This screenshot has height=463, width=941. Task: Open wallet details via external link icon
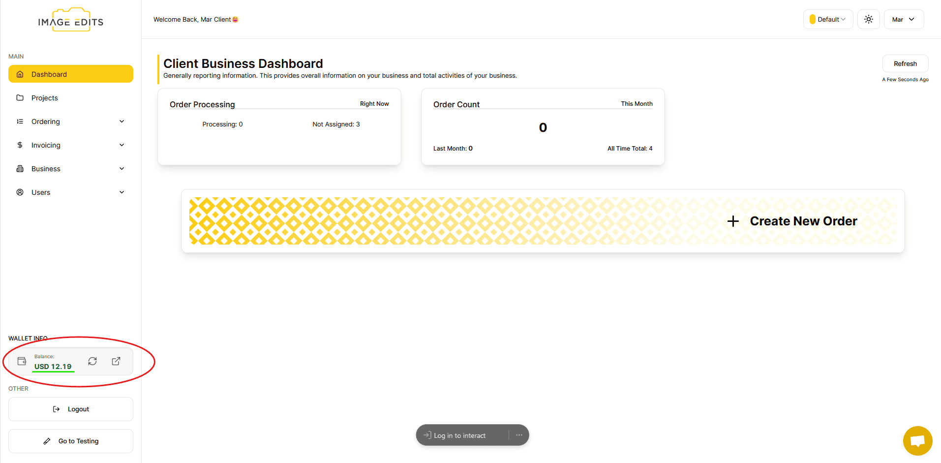tap(116, 361)
